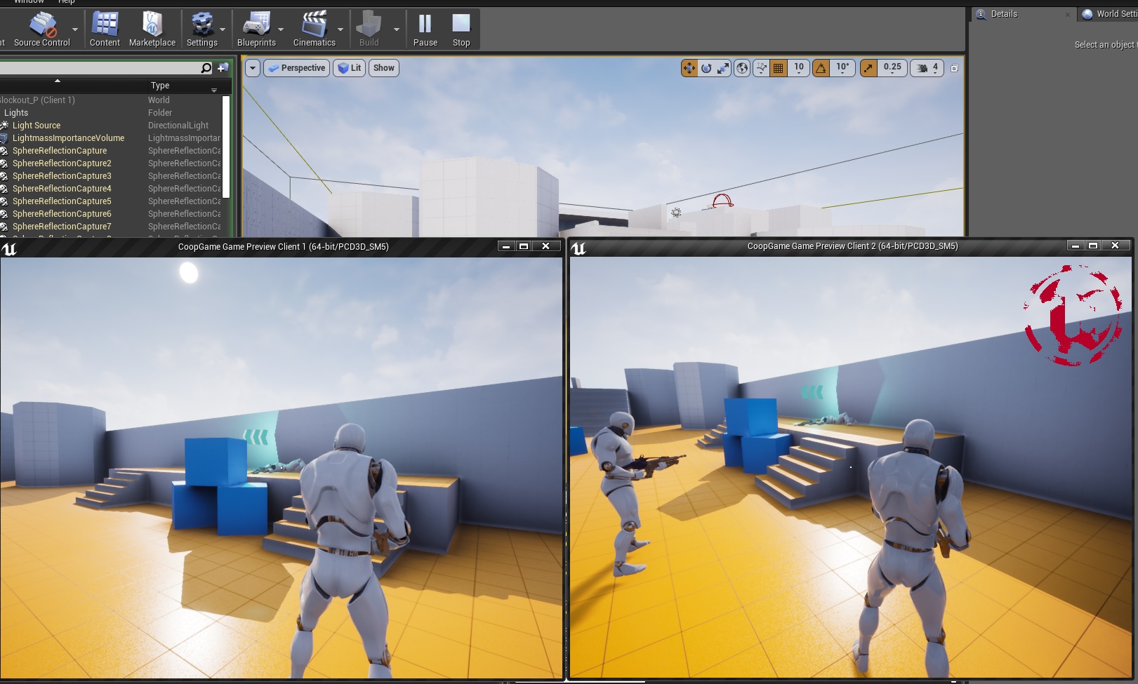The height and width of the screenshot is (684, 1138).
Task: Click the outliner vertical scrollbar
Action: tap(226, 146)
